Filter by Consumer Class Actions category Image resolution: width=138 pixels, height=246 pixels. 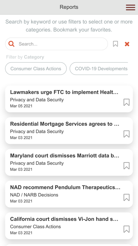(x=36, y=69)
